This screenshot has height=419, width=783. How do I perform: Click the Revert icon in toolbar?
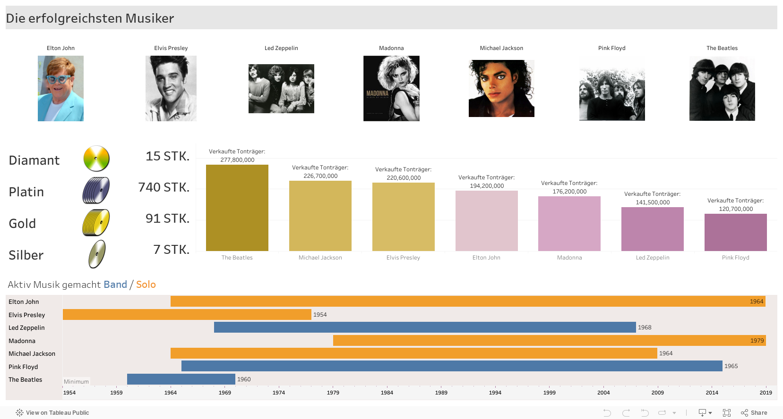645,413
